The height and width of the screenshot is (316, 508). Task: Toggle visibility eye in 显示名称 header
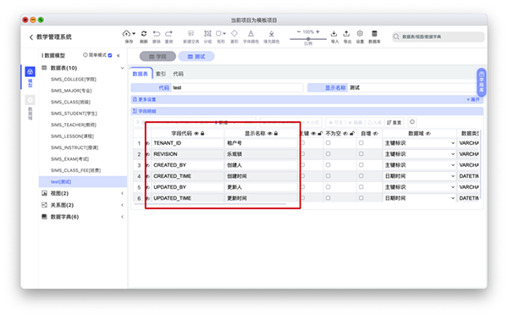(x=269, y=134)
